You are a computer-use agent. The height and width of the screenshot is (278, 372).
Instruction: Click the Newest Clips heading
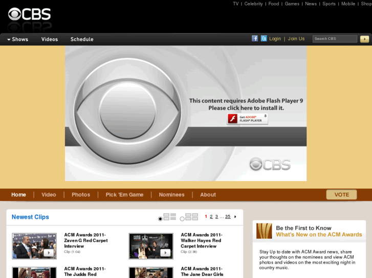click(30, 217)
